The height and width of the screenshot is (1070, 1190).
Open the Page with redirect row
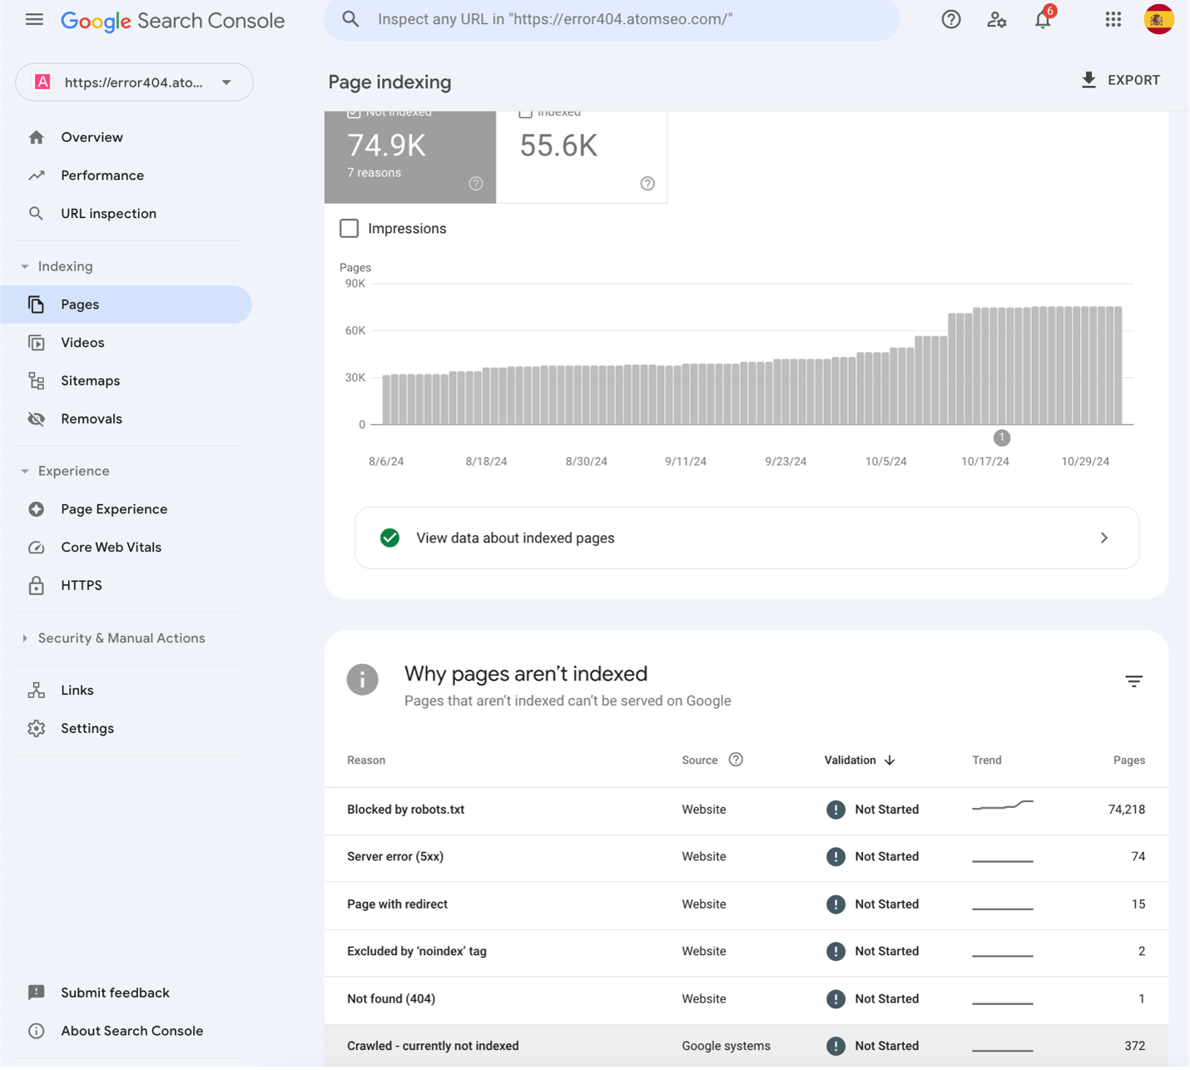(x=746, y=905)
